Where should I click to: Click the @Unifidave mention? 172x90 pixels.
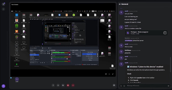(x=129, y=41)
